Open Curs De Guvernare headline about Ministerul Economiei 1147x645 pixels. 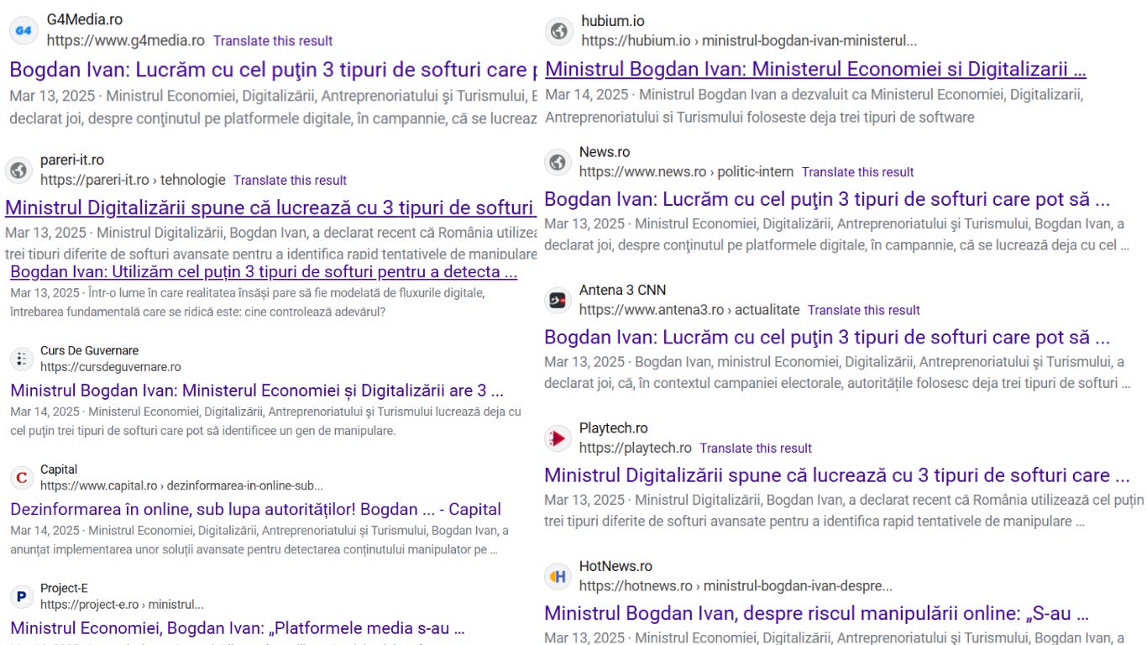257,391
